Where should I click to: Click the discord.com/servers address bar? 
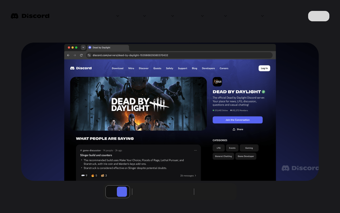click(x=180, y=55)
